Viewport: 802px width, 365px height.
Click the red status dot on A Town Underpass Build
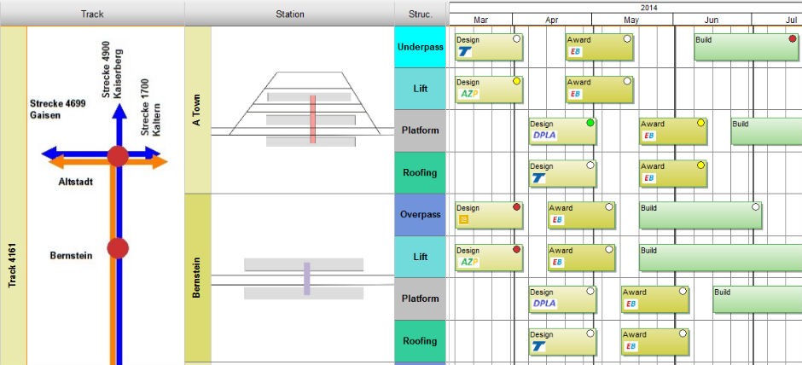tap(793, 39)
